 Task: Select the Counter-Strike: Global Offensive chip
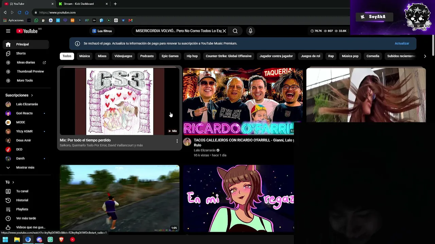point(229,56)
